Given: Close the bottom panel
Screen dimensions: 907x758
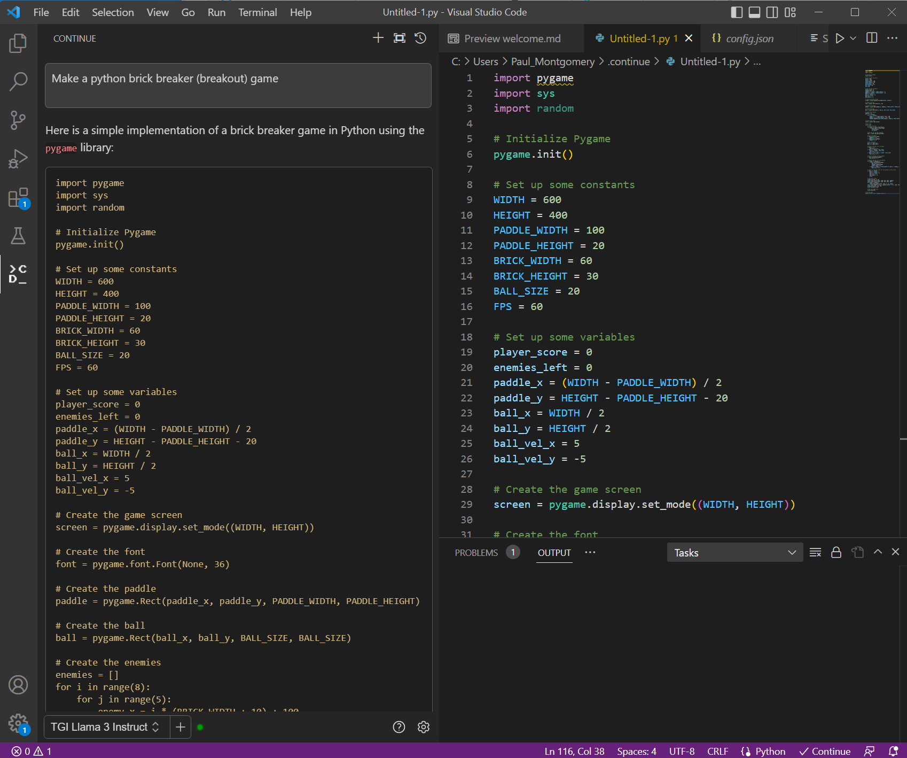Looking at the screenshot, I should tap(896, 552).
